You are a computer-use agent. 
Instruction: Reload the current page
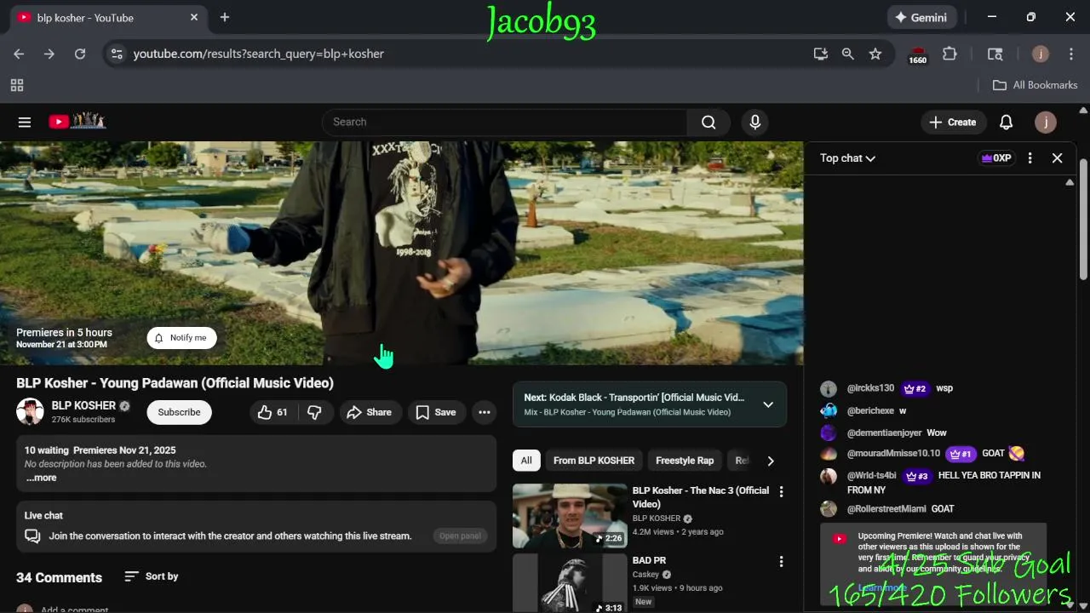tap(80, 54)
